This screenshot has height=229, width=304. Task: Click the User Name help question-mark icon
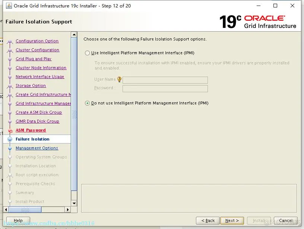pyautogui.click(x=119, y=79)
